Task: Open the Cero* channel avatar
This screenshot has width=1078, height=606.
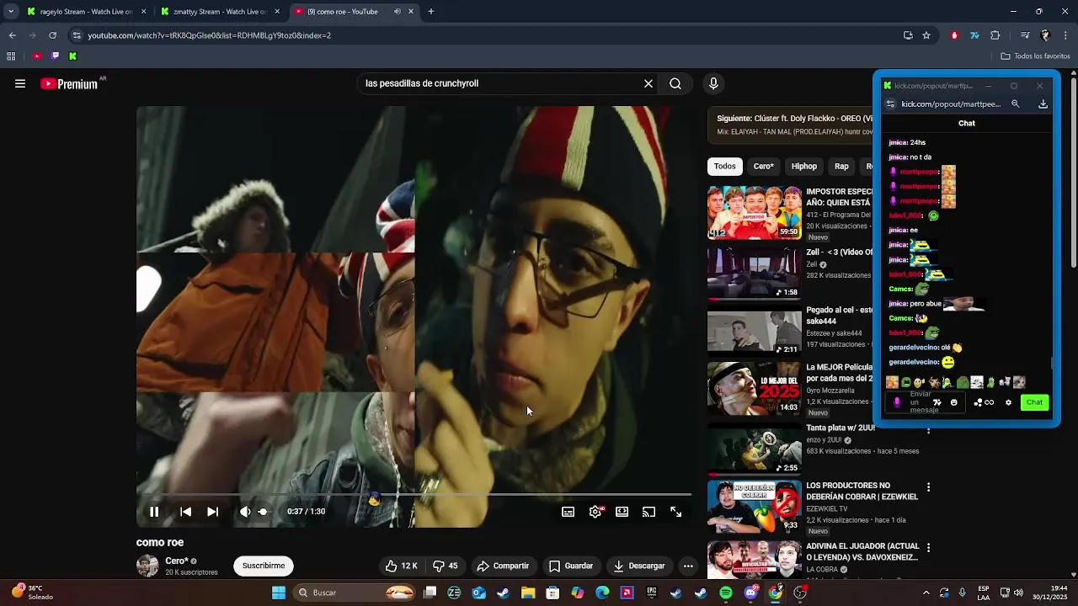Action: pos(147,566)
